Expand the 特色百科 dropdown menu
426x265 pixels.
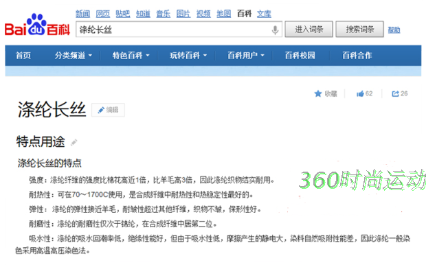[131, 56]
